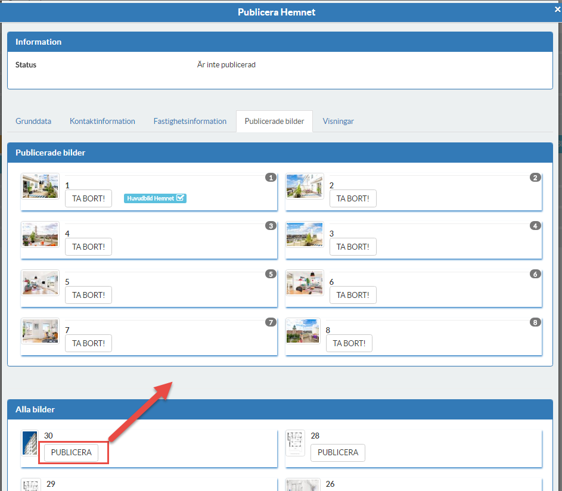Click the 'Publicerade bilder' panel header
The height and width of the screenshot is (491, 562).
[x=280, y=153]
